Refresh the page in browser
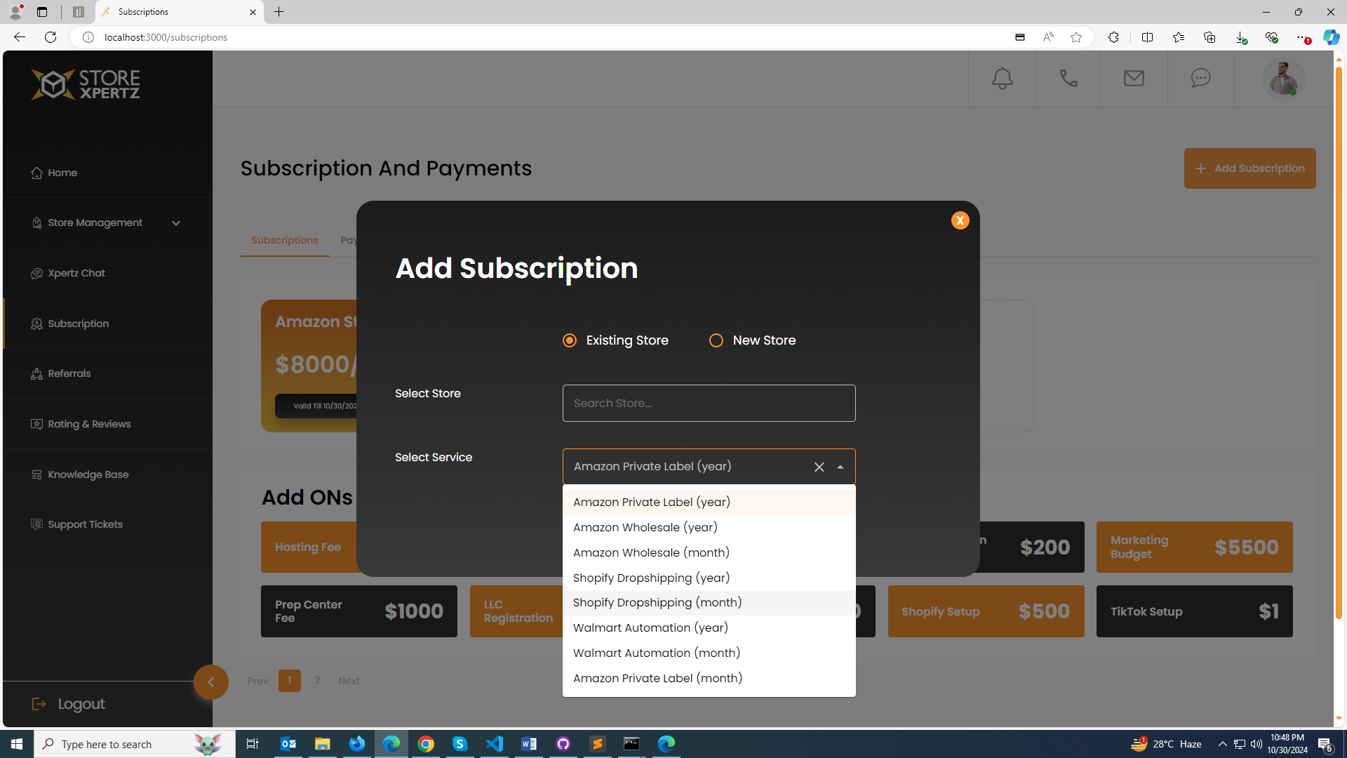This screenshot has width=1347, height=758. click(x=51, y=37)
